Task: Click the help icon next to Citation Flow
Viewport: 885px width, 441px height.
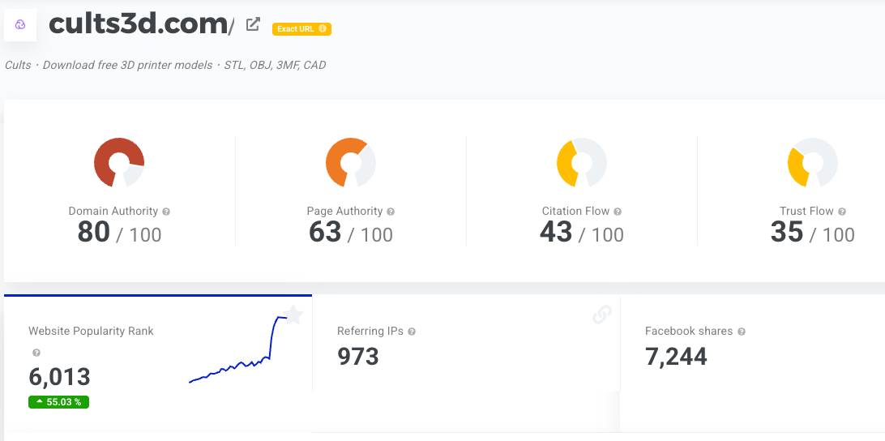Action: [618, 212]
